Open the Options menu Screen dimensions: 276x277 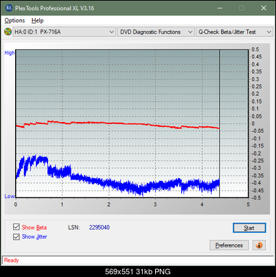[x=14, y=21]
